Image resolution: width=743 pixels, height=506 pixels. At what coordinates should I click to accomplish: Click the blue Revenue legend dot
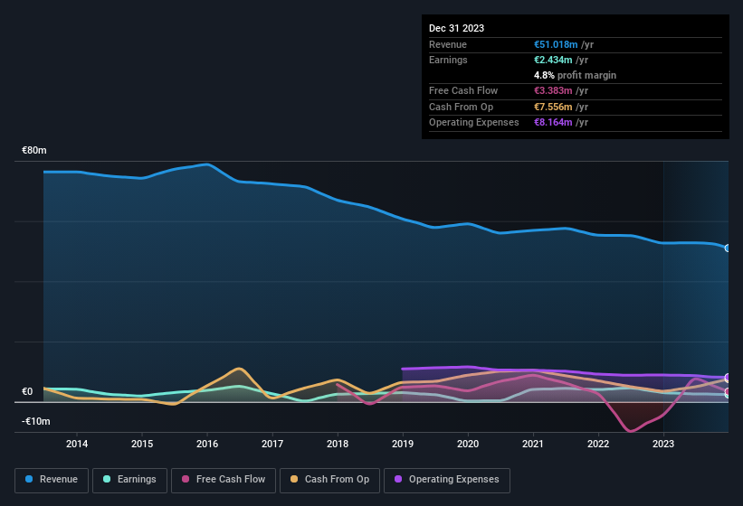tap(29, 479)
